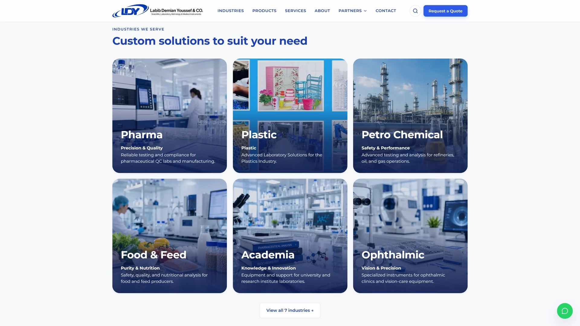Click the 'Knowledge & Innovation' subtitle

click(268, 268)
